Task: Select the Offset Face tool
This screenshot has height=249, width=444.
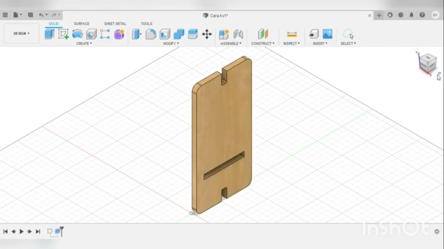Action: tap(193, 34)
